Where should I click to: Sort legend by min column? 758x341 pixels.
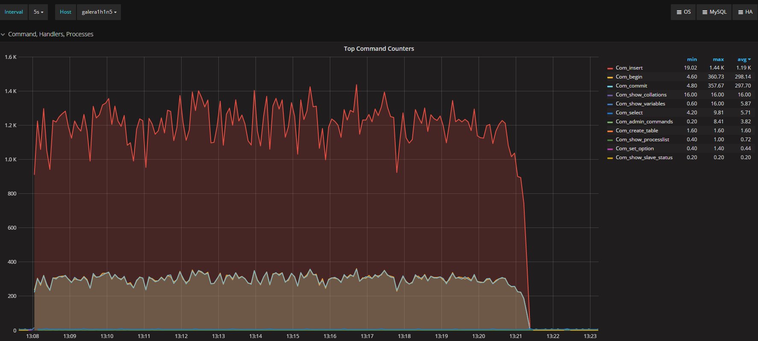click(692, 59)
